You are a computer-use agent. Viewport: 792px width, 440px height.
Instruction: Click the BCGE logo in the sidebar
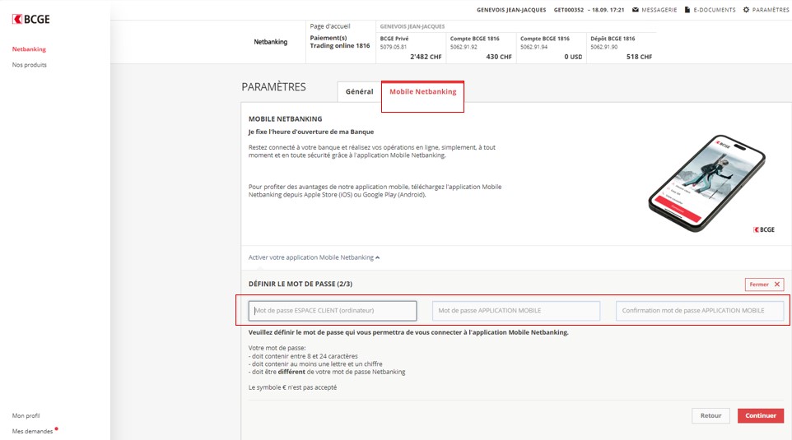coord(30,19)
